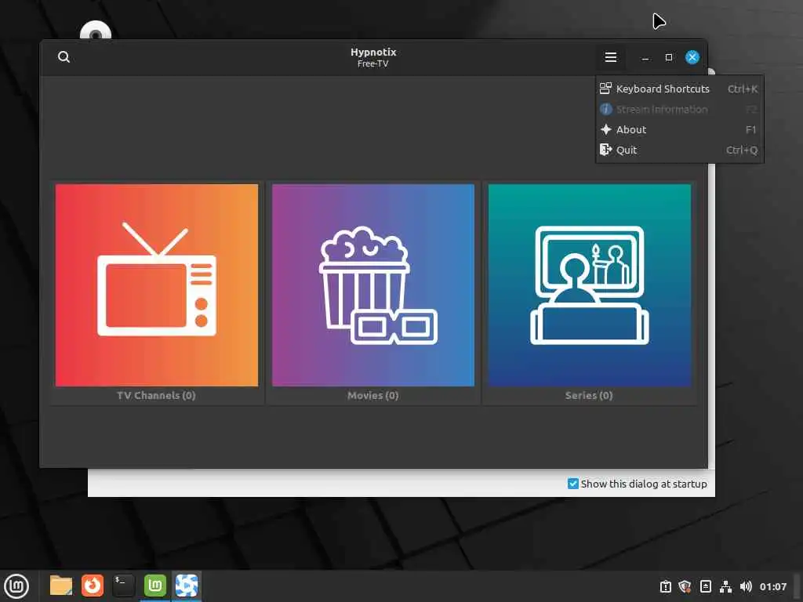
Task: Click the shield security tray icon
Action: click(685, 586)
